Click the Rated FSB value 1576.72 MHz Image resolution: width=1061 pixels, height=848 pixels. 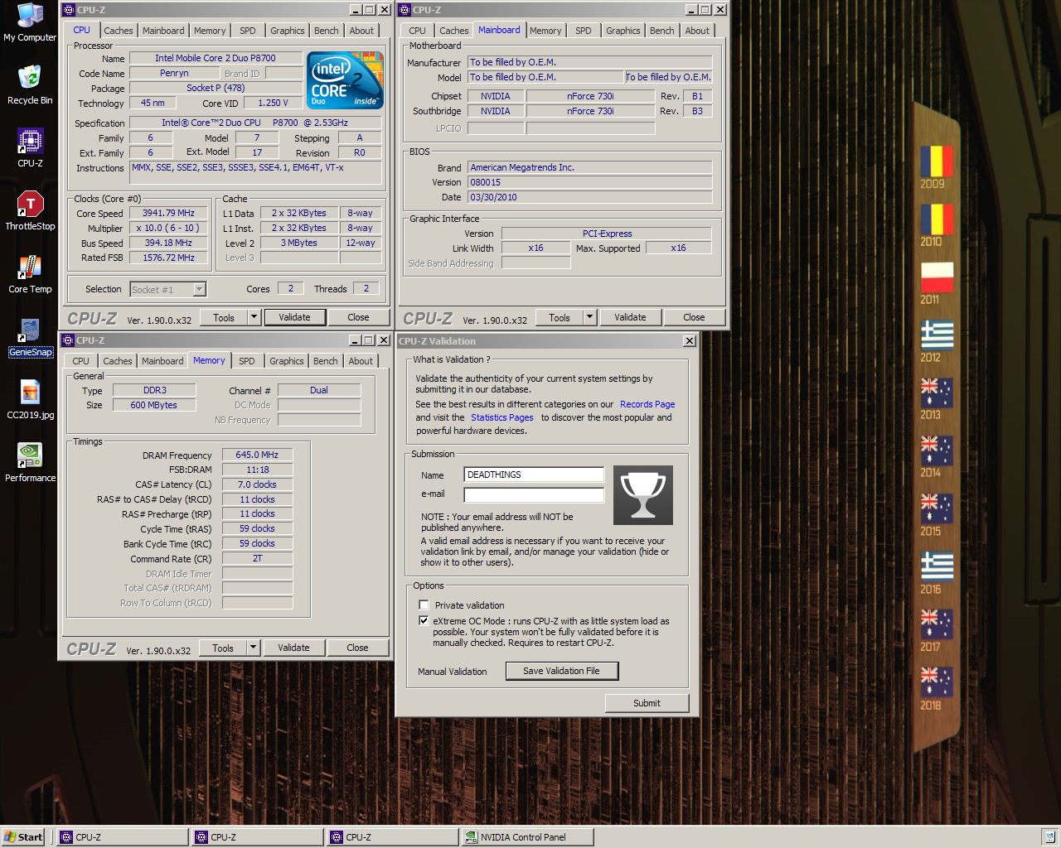click(x=168, y=258)
